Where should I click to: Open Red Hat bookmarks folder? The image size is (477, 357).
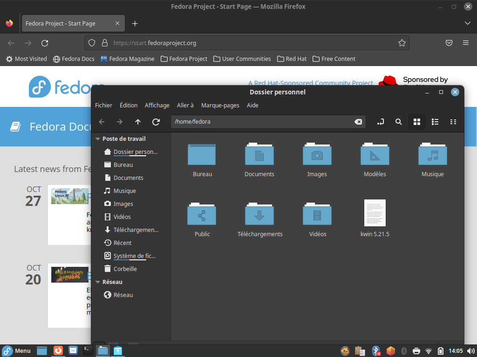pyautogui.click(x=292, y=59)
